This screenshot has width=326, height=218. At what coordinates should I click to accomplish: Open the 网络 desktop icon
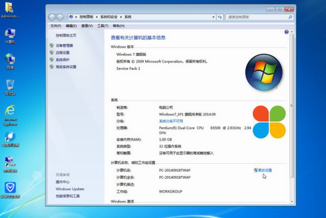(x=10, y=61)
